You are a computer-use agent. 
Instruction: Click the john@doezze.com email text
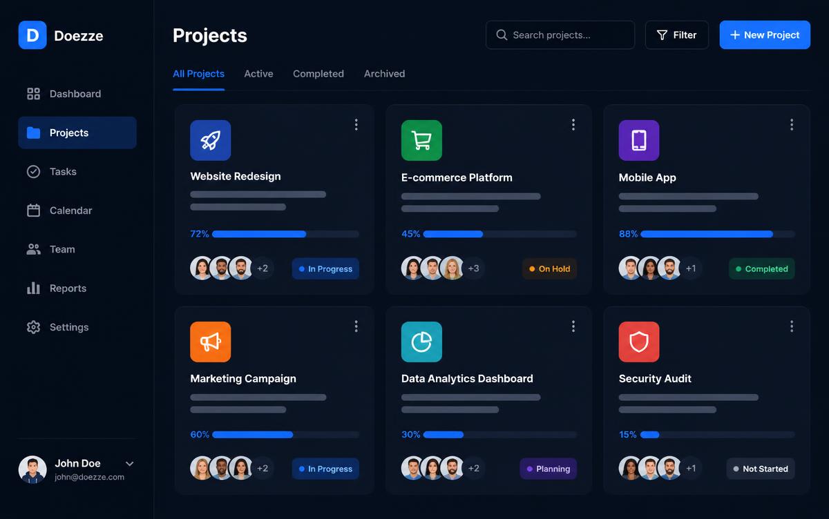click(90, 478)
